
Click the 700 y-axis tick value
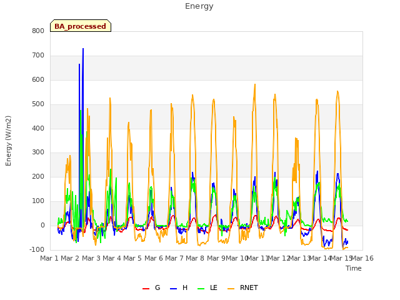click(x=38, y=56)
